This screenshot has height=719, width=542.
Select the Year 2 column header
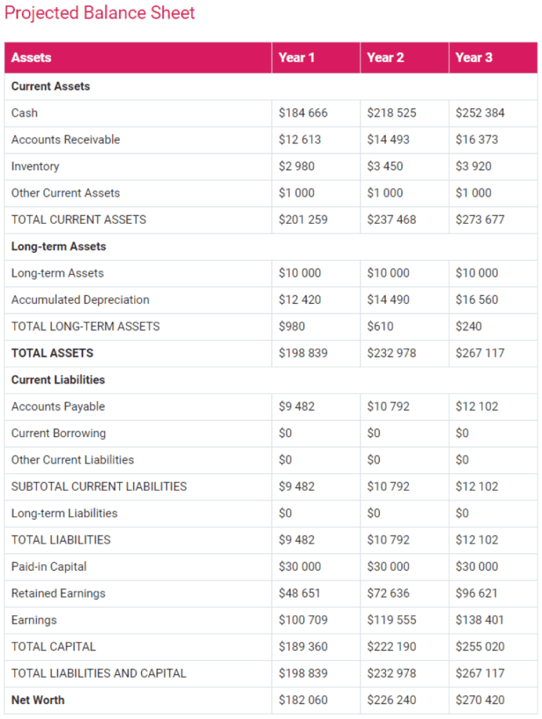pyautogui.click(x=385, y=58)
